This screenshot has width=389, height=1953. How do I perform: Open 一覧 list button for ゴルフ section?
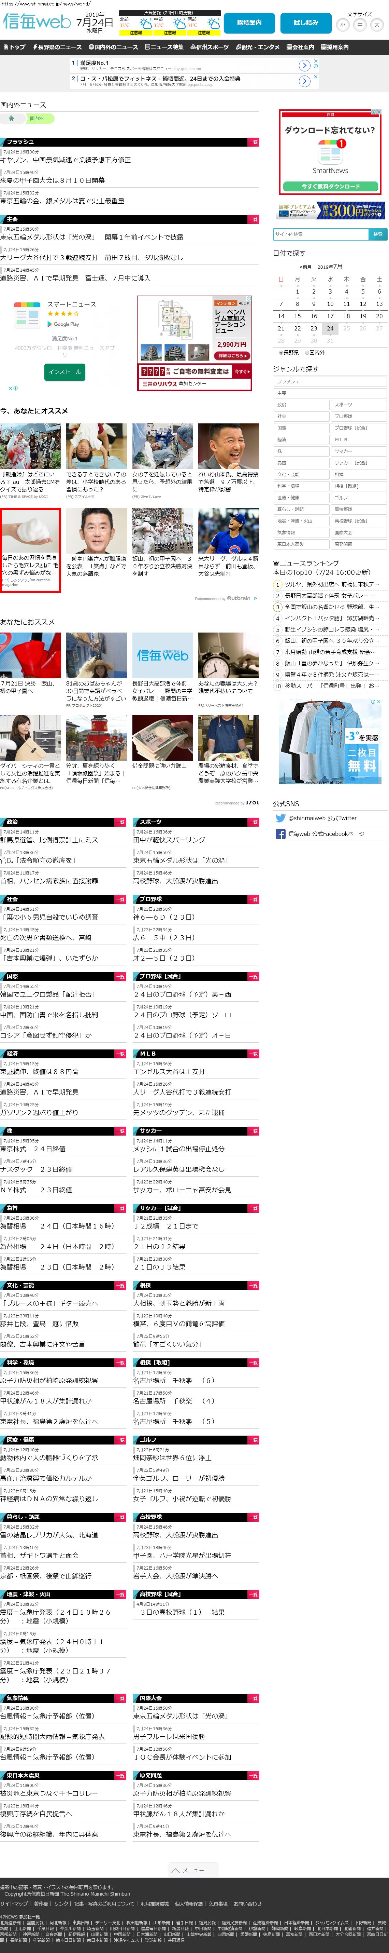point(254,1440)
